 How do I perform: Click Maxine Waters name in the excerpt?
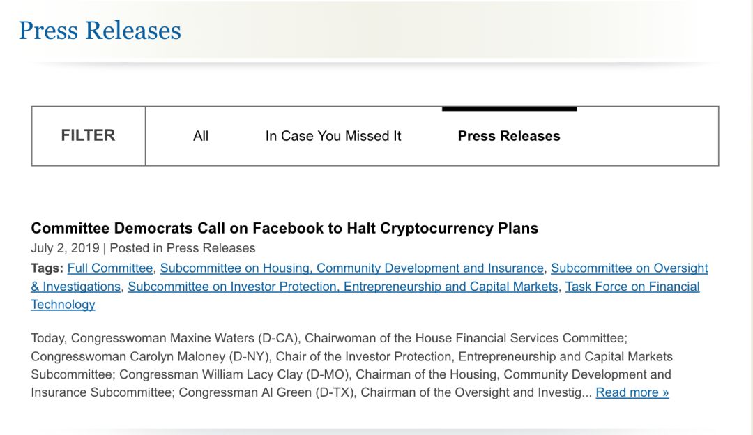(x=212, y=338)
